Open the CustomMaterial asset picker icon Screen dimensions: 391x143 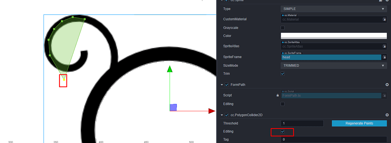pyautogui.click(x=385, y=19)
